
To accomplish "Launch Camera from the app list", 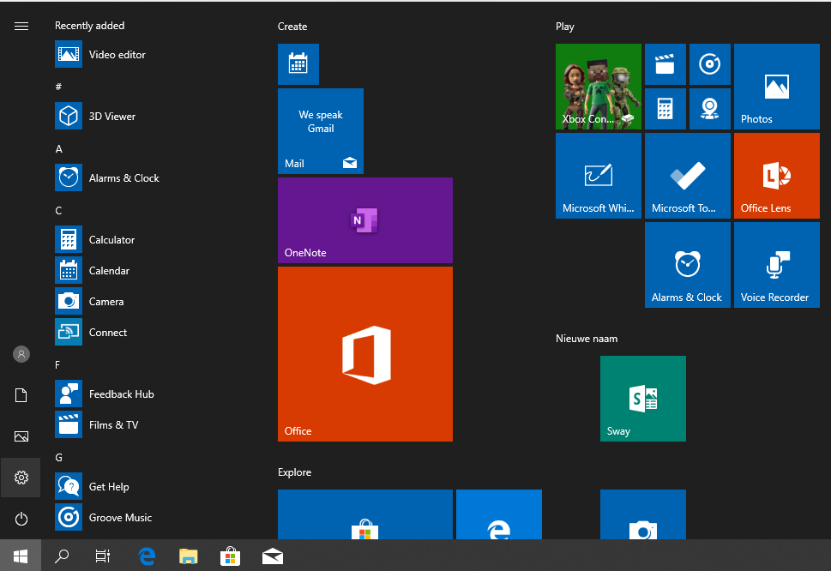I will [x=89, y=301].
